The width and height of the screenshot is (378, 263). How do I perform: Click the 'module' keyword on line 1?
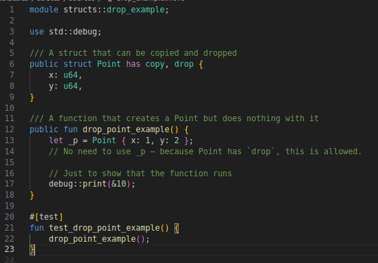click(x=44, y=10)
